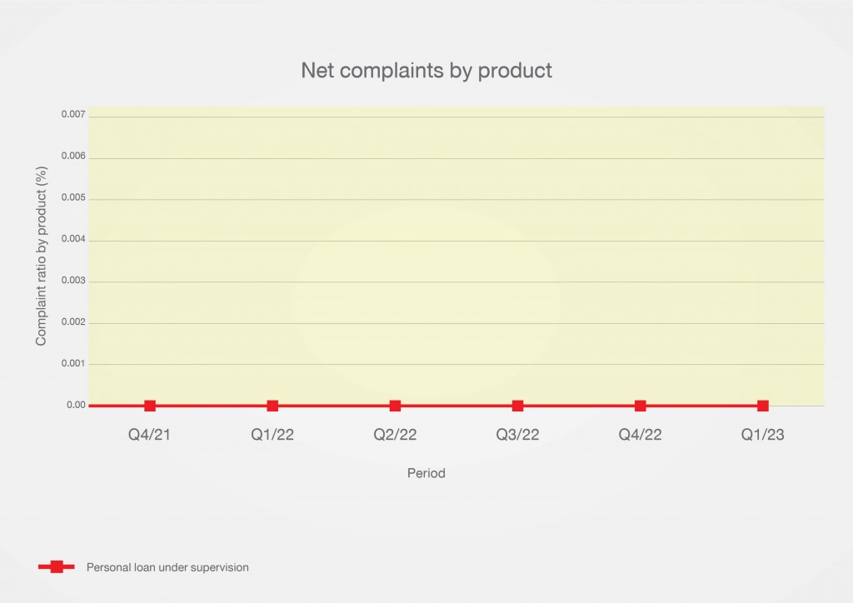Click the 0.007 y-axis value
Viewport: 853px width, 603px height.
click(x=73, y=114)
